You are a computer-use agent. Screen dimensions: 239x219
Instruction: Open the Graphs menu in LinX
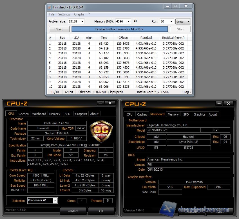click(x=79, y=14)
